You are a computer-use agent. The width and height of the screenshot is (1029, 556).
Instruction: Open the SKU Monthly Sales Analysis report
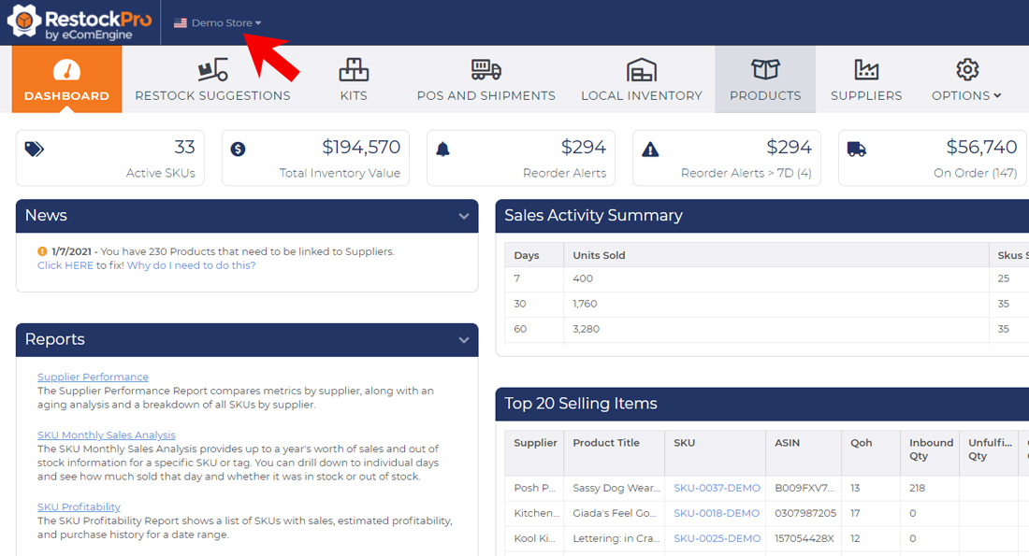[106, 435]
